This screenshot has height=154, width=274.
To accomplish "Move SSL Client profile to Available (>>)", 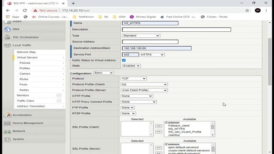I will (159, 131).
